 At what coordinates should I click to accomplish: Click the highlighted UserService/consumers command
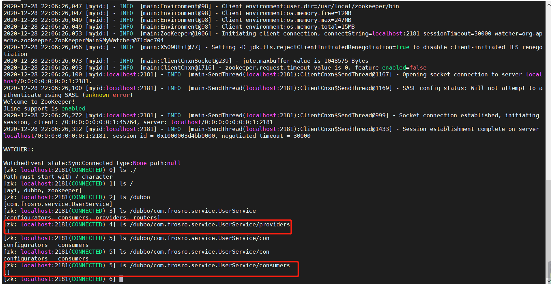coord(204,265)
